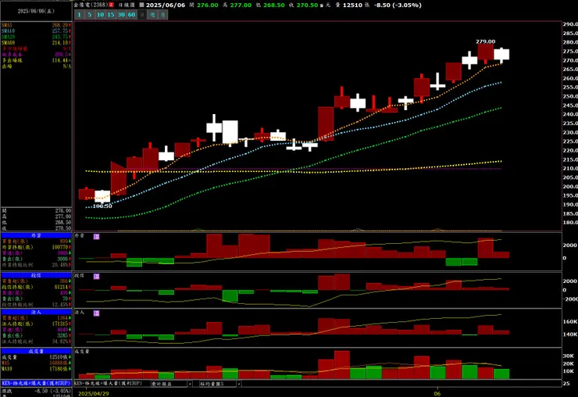
Task: Click the last white candlestick at the right of the chart
Action: click(501, 54)
